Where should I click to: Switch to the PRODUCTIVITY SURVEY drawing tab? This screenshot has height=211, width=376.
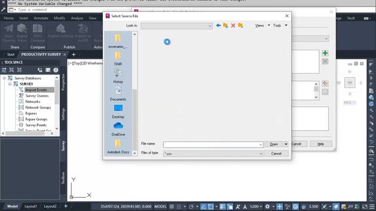click(41, 55)
